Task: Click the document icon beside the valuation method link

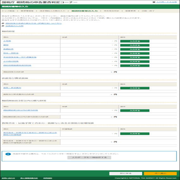Action: pyautogui.click(x=3, y=23)
